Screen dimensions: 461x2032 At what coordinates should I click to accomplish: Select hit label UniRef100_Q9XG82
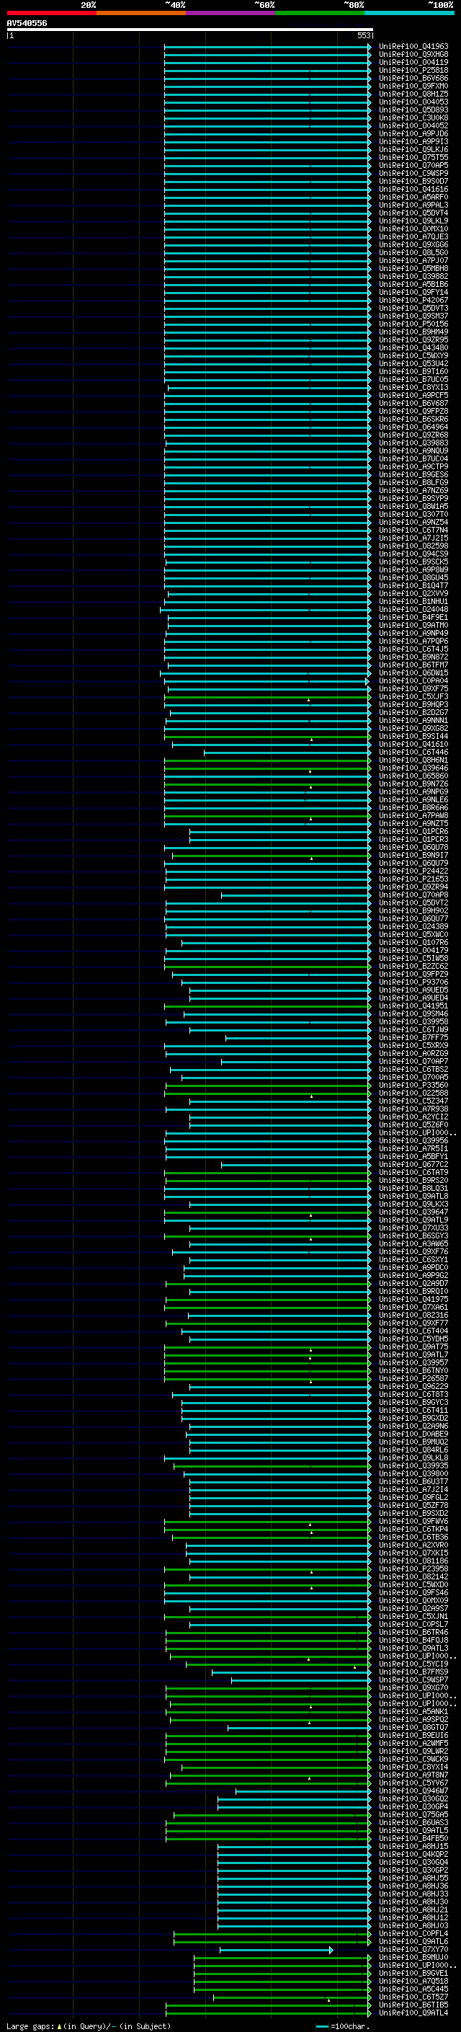tap(413, 728)
